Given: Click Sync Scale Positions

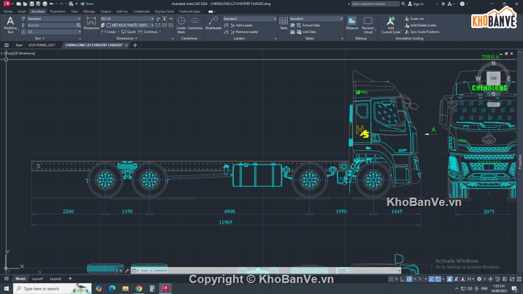Looking at the screenshot, I should point(422,32).
